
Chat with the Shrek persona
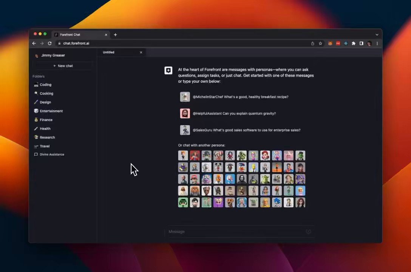pyautogui.click(x=265, y=179)
